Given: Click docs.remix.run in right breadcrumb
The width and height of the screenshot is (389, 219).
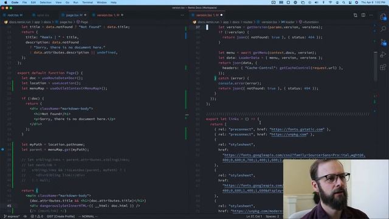Looking at the screenshot, I should click(x=208, y=22).
